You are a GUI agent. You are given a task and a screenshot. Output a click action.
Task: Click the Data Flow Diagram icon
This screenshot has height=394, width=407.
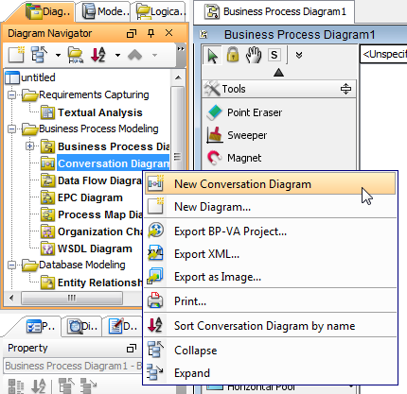[x=48, y=180]
